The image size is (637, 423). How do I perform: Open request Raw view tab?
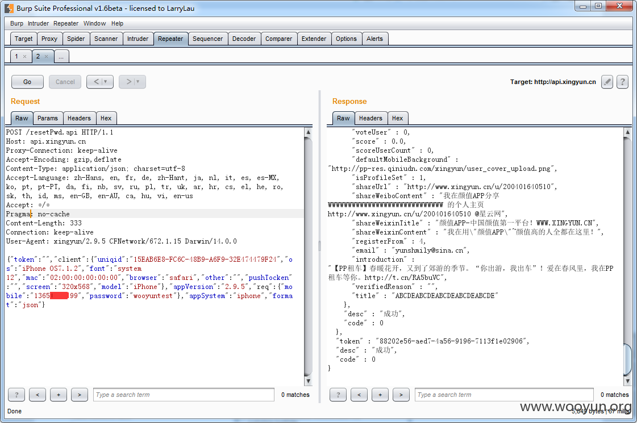(x=22, y=118)
